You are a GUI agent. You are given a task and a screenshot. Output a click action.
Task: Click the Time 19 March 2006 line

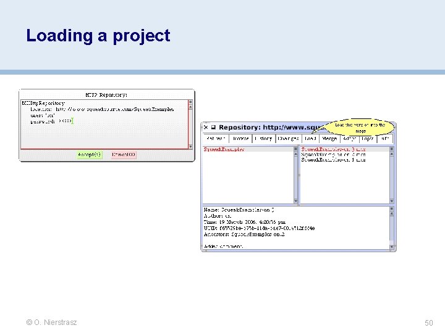coord(245,222)
